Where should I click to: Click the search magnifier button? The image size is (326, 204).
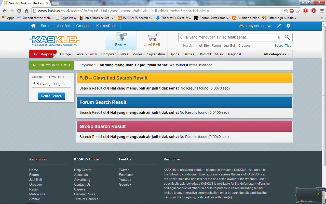tap(287, 37)
